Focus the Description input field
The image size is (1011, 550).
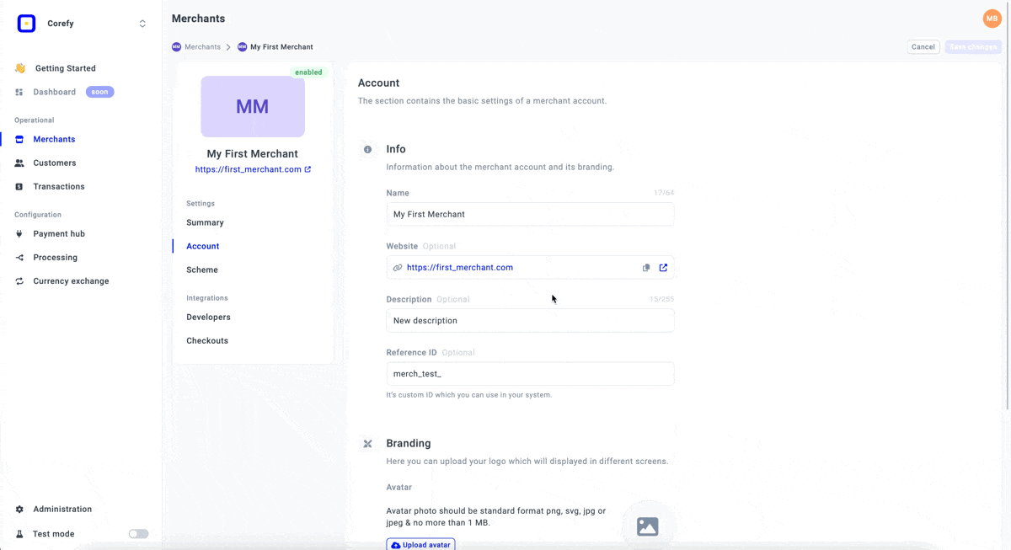point(530,320)
